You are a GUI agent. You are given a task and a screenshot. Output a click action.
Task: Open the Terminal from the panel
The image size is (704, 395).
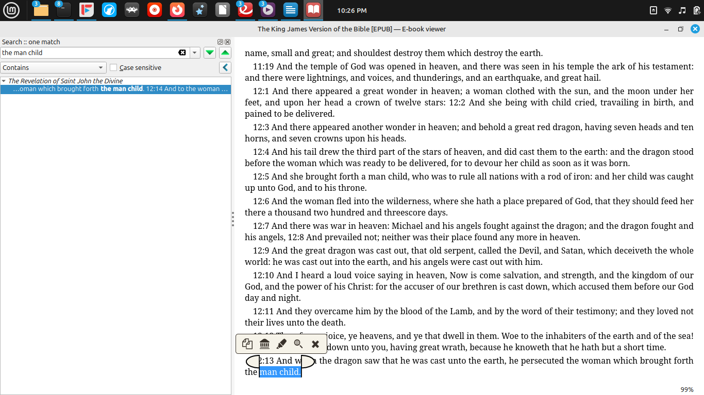(64, 10)
